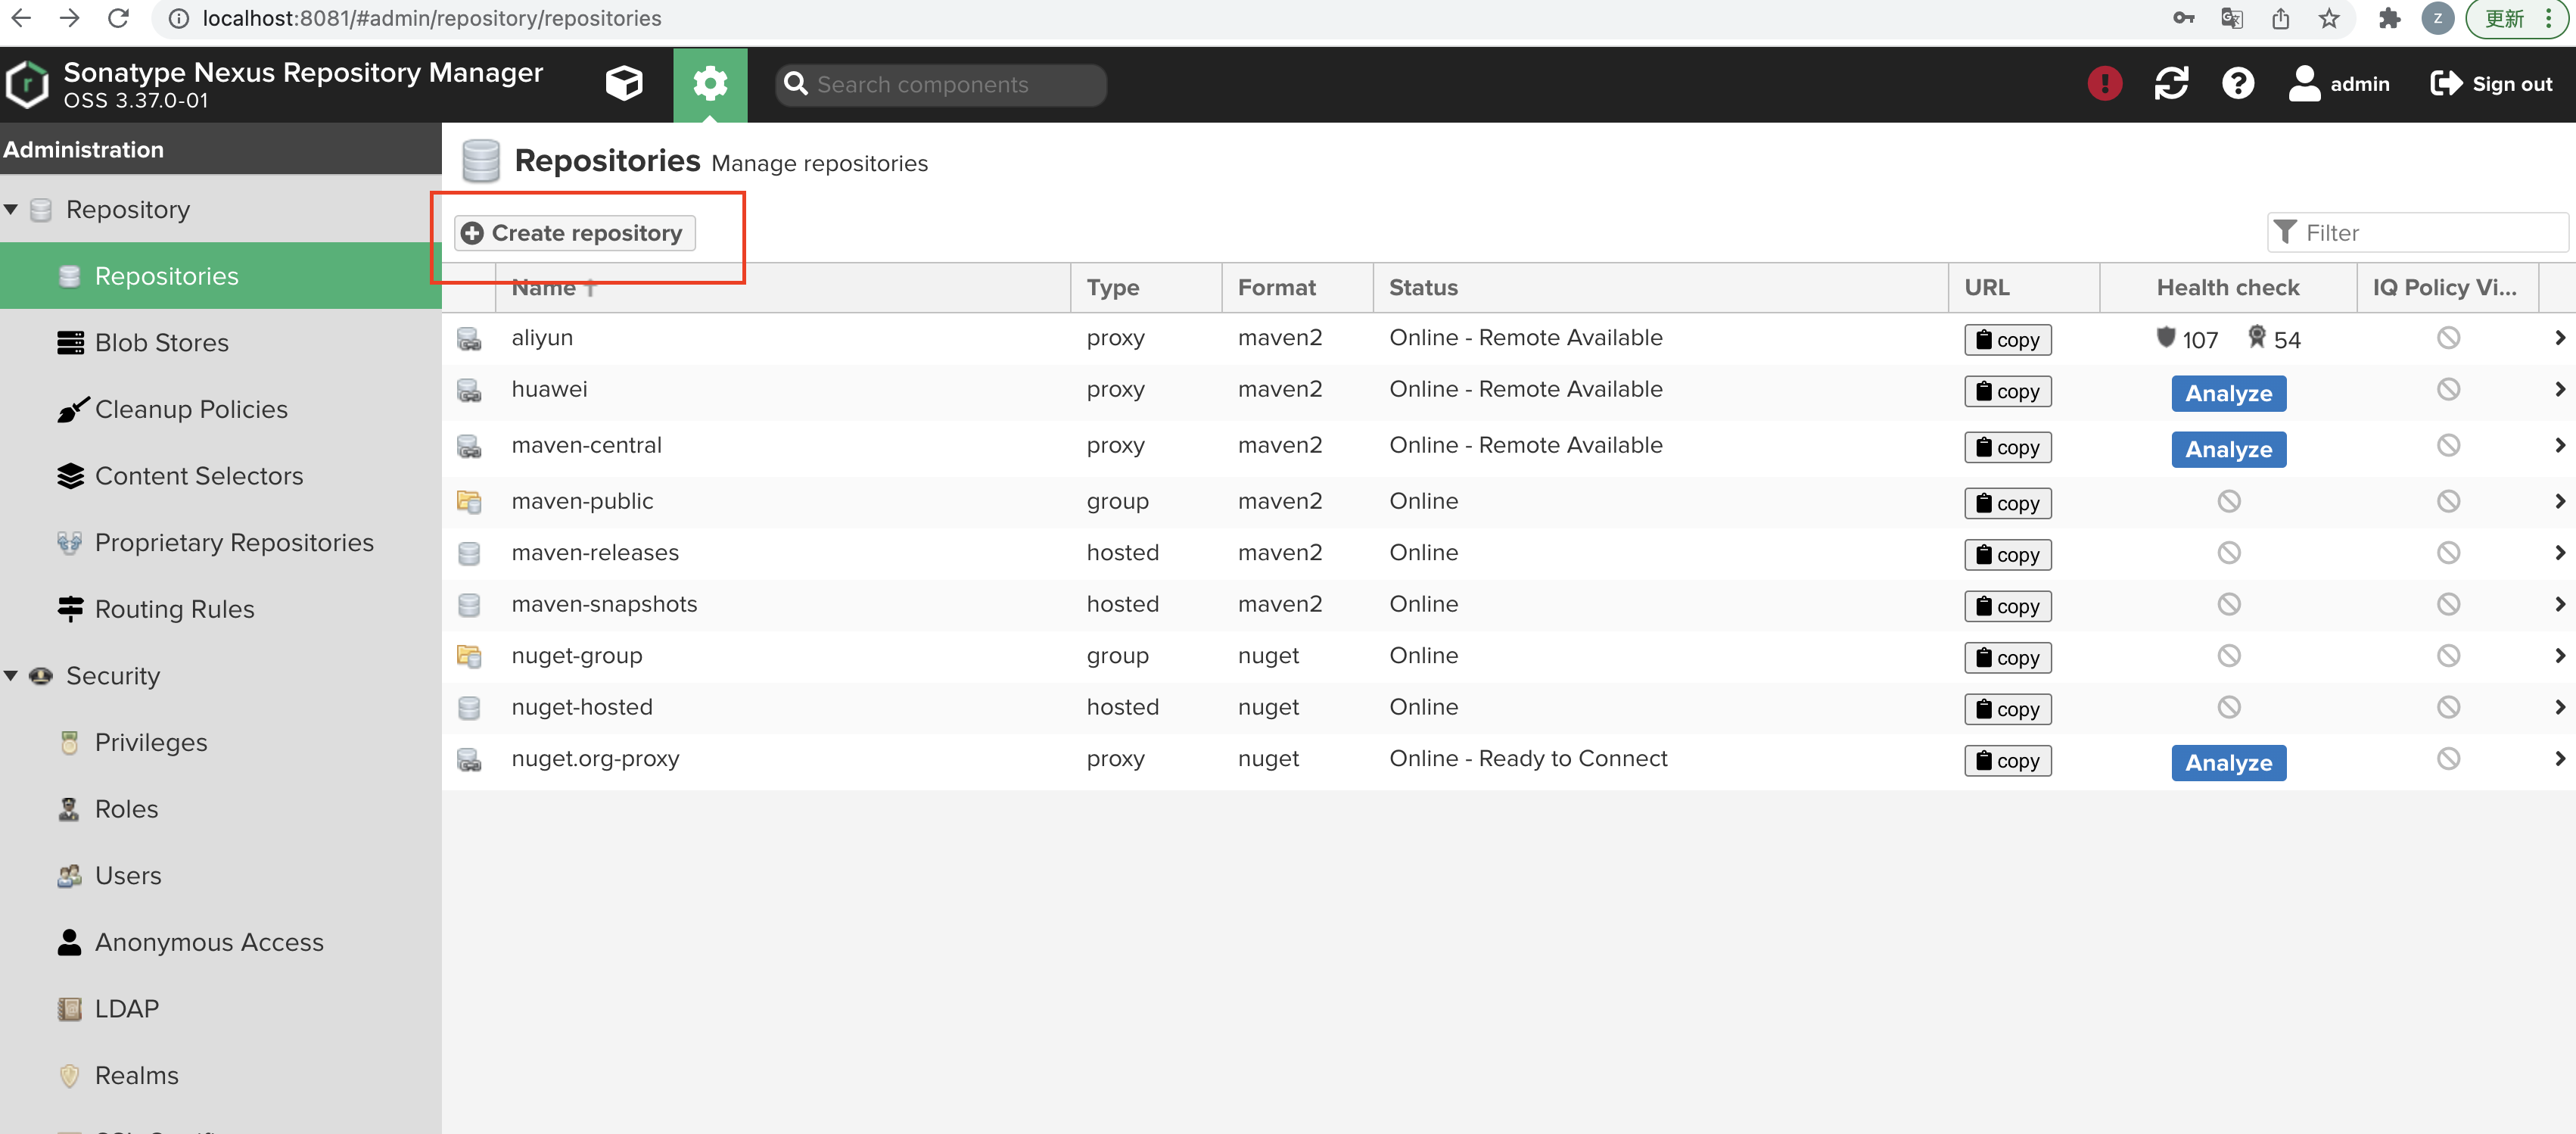
Task: Click the Analyze button for nuget.org-proxy
Action: click(x=2228, y=763)
